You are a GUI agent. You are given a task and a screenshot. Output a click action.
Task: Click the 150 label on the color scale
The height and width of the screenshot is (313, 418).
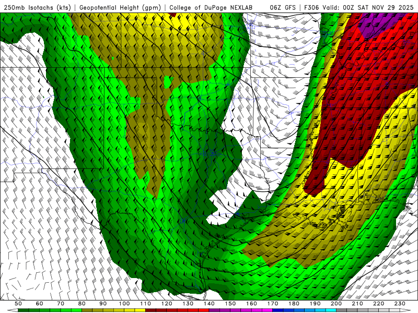230,304
